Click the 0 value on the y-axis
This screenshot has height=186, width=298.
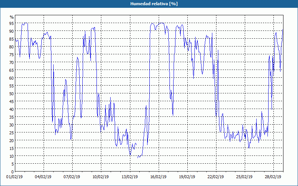click(x=13, y=172)
